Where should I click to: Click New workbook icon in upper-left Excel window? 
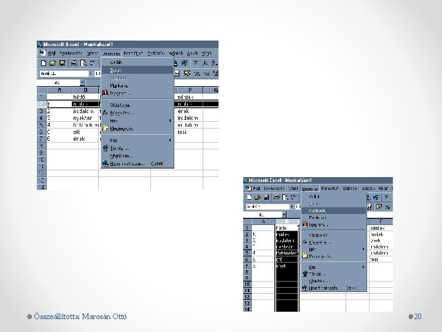(x=43, y=63)
